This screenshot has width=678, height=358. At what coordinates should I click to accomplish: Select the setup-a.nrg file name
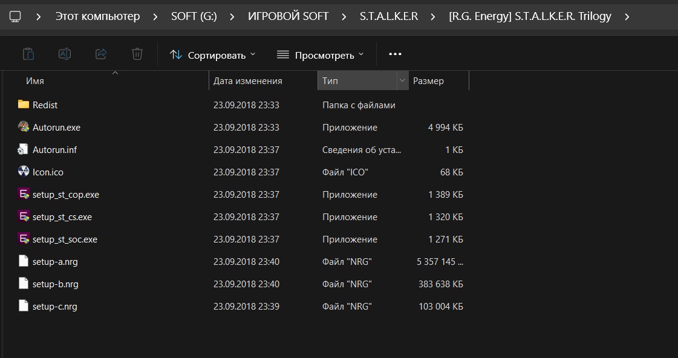(55, 262)
